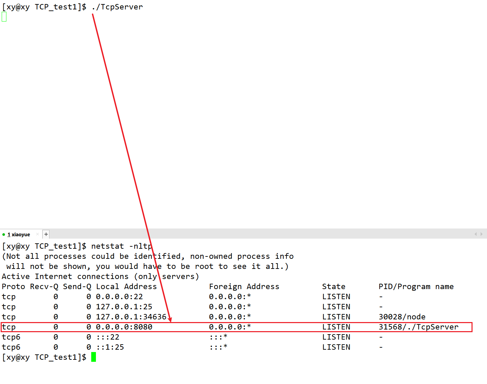The height and width of the screenshot is (384, 487).
Task: Click the Local Address column header
Action: point(126,287)
